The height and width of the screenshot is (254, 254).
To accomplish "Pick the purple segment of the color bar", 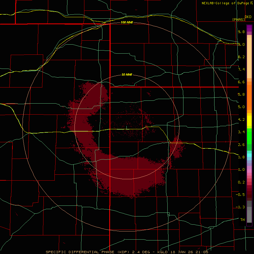I will click(x=249, y=28).
